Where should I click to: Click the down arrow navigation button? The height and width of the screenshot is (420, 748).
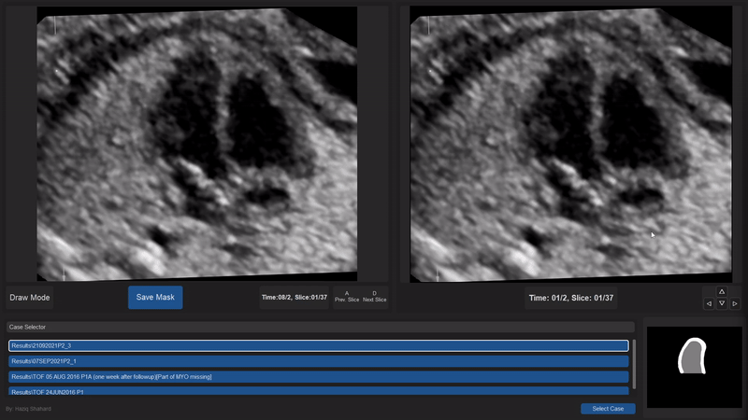(x=722, y=303)
